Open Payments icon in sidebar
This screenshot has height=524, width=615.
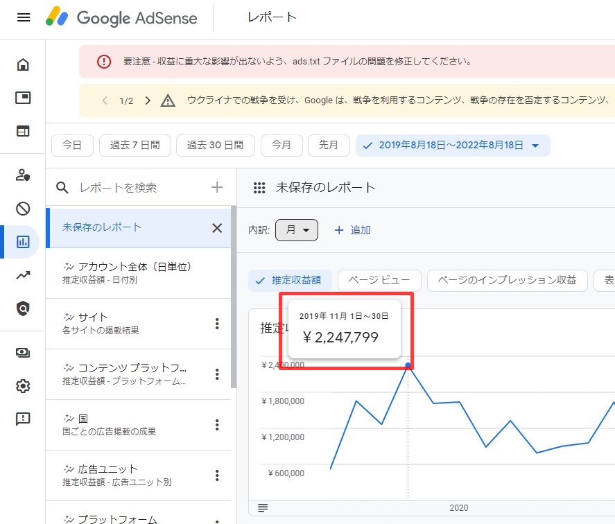click(x=23, y=353)
